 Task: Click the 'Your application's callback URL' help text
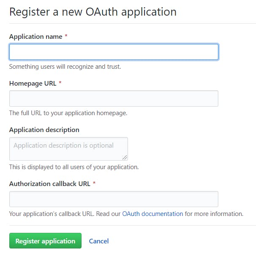click(x=65, y=214)
